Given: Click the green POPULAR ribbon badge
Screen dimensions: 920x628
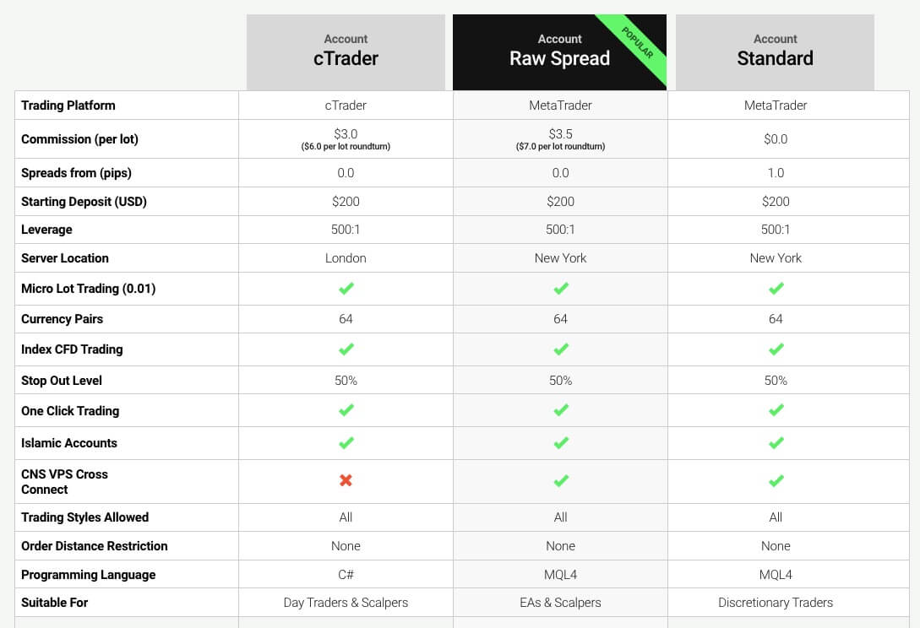Looking at the screenshot, I should point(638,43).
